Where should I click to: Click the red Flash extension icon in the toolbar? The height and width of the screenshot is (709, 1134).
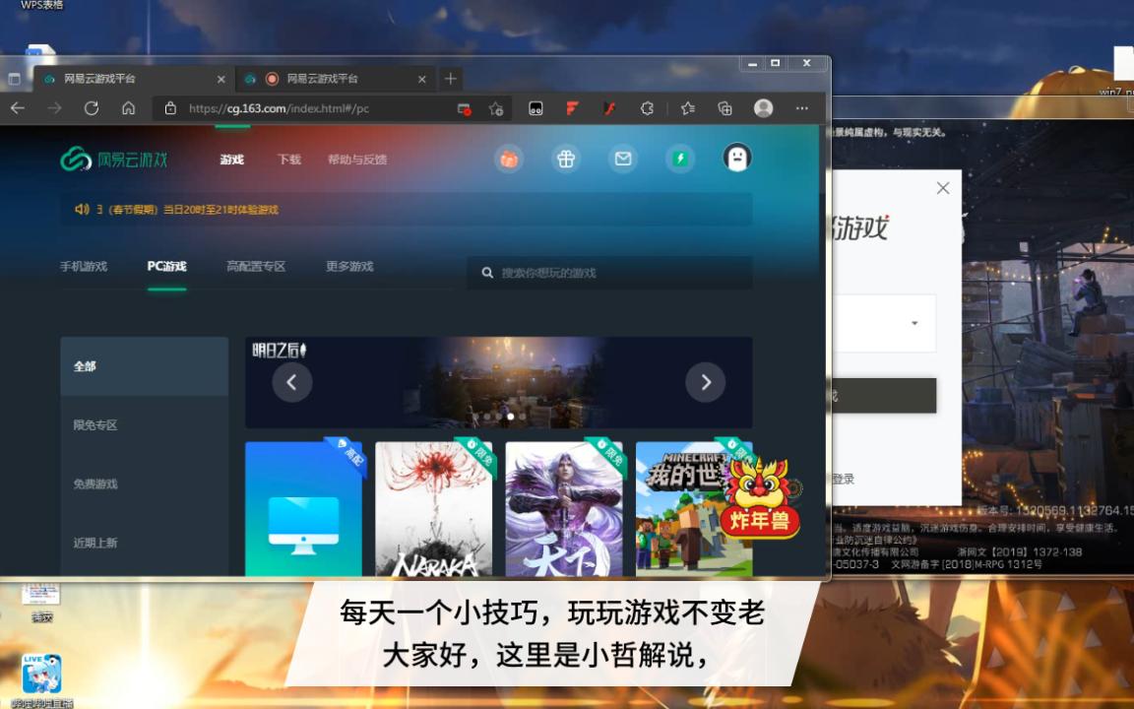pyautogui.click(x=608, y=108)
